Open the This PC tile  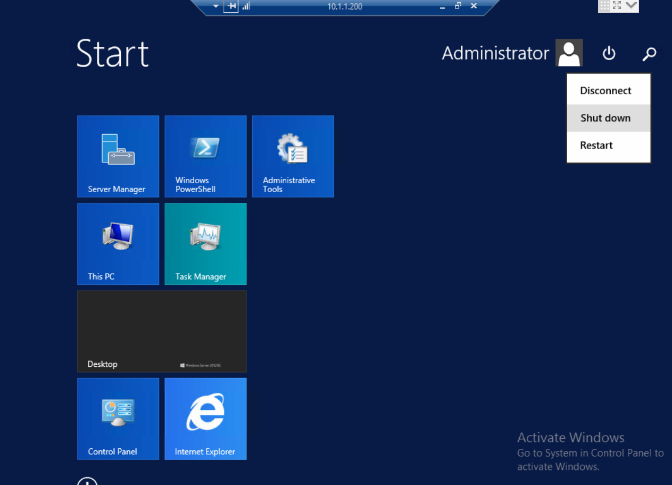118,244
